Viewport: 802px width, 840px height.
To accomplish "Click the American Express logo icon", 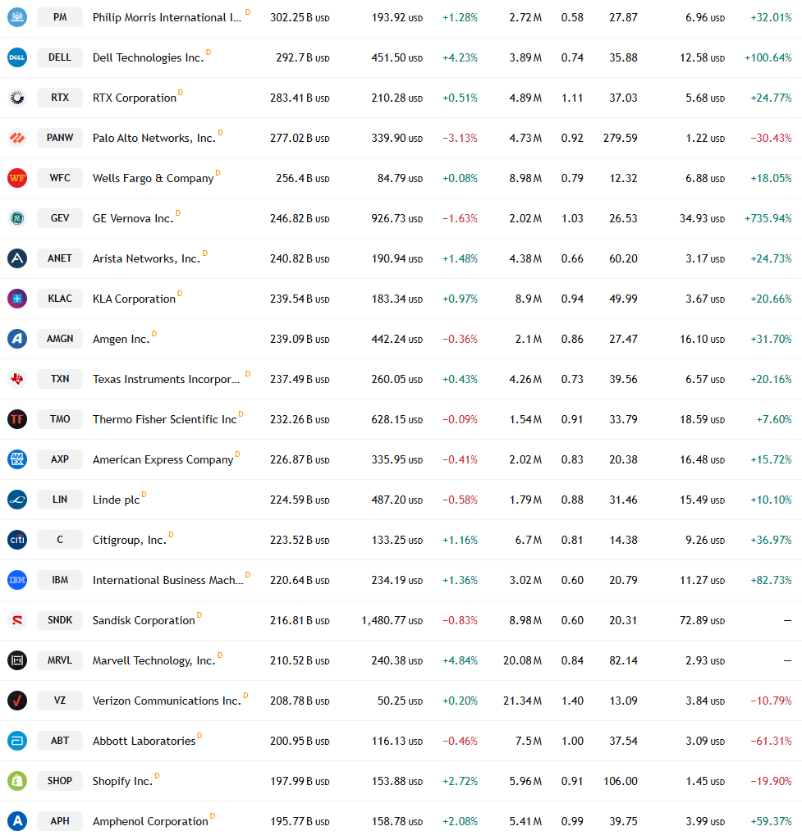I will (x=17, y=459).
